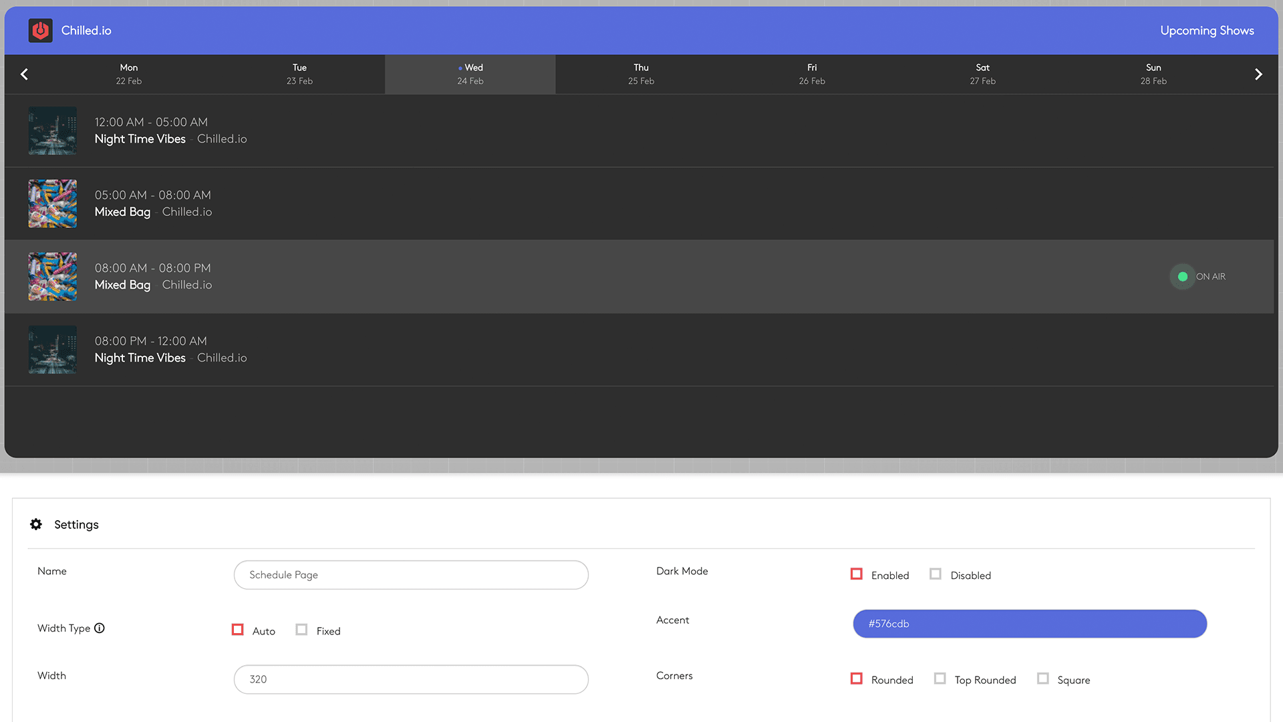Reselect the Wed 24 Feb tab
The height and width of the screenshot is (722, 1283).
point(470,74)
